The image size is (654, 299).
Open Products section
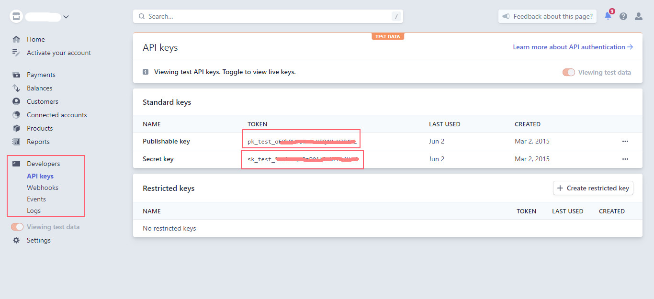point(40,128)
